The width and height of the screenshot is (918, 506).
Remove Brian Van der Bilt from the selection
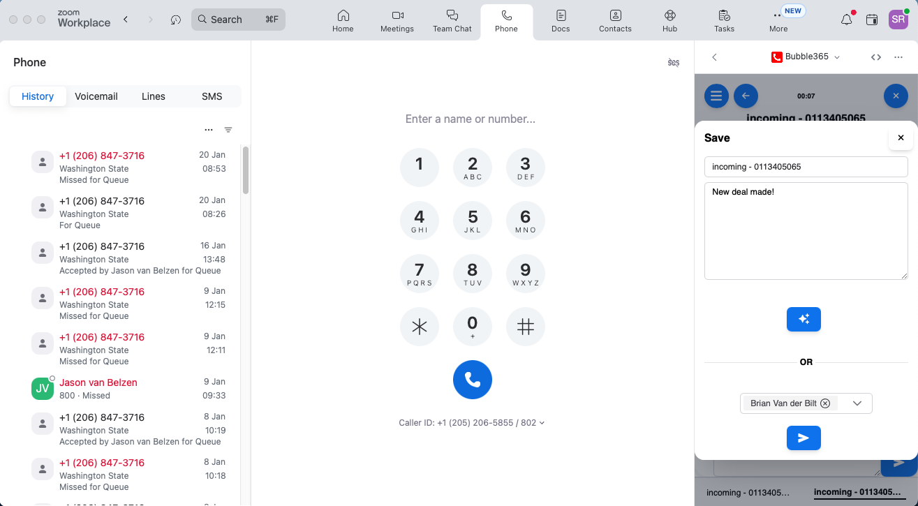[824, 403]
